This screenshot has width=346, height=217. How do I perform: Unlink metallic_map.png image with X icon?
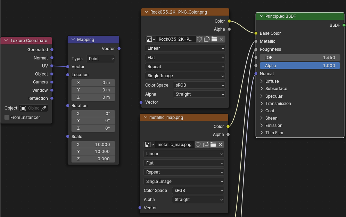(x=220, y=145)
